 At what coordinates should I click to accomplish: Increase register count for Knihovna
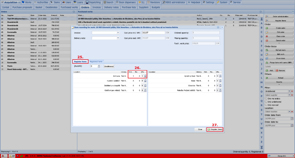pyautogui.click(x=145, y=75)
